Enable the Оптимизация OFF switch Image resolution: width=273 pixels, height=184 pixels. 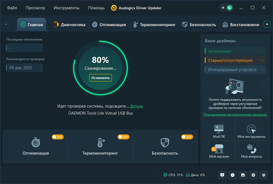pyautogui.click(x=58, y=137)
